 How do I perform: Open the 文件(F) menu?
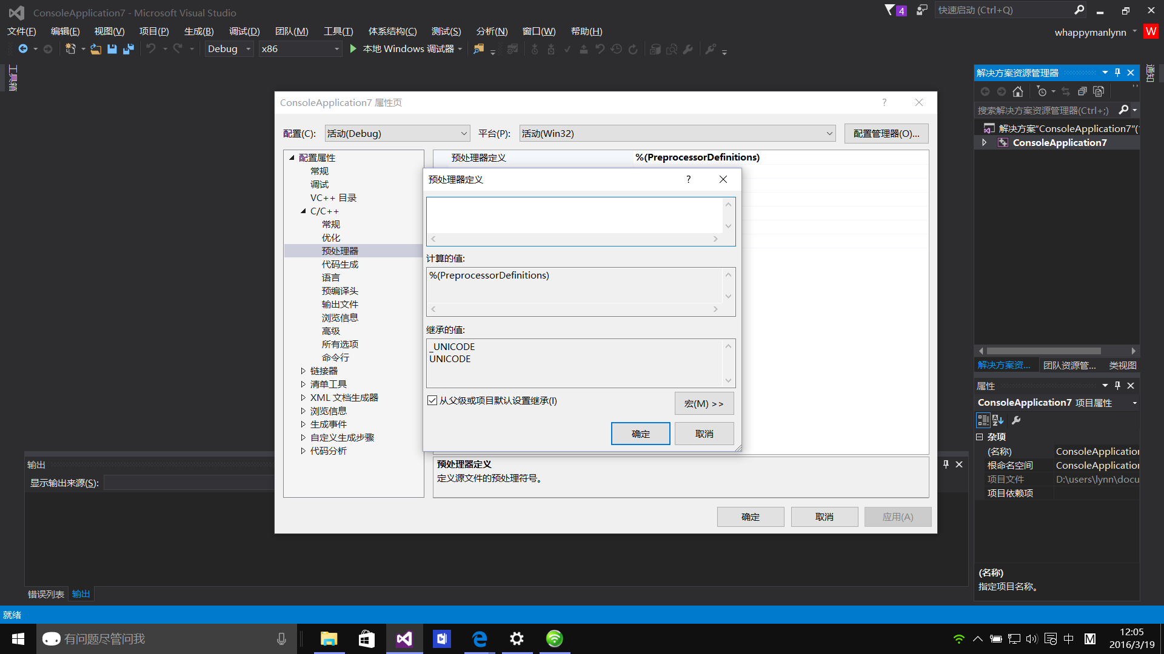[22, 31]
